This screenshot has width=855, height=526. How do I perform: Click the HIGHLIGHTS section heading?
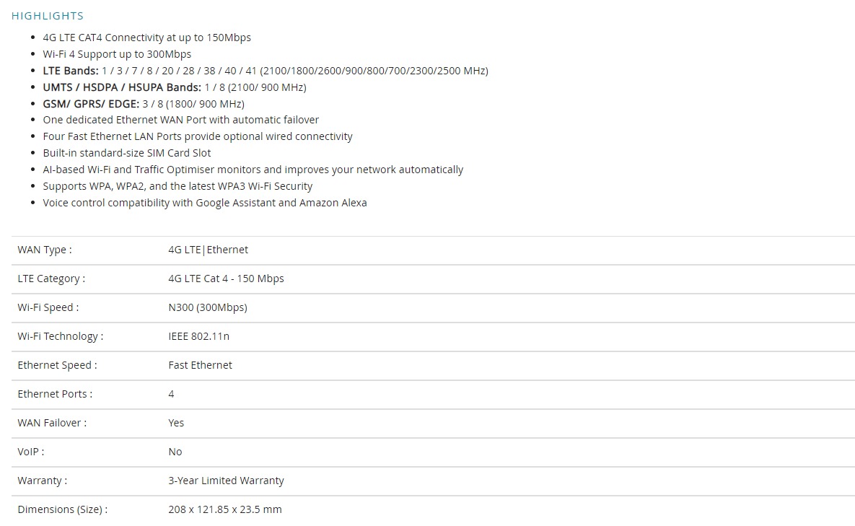tap(48, 16)
